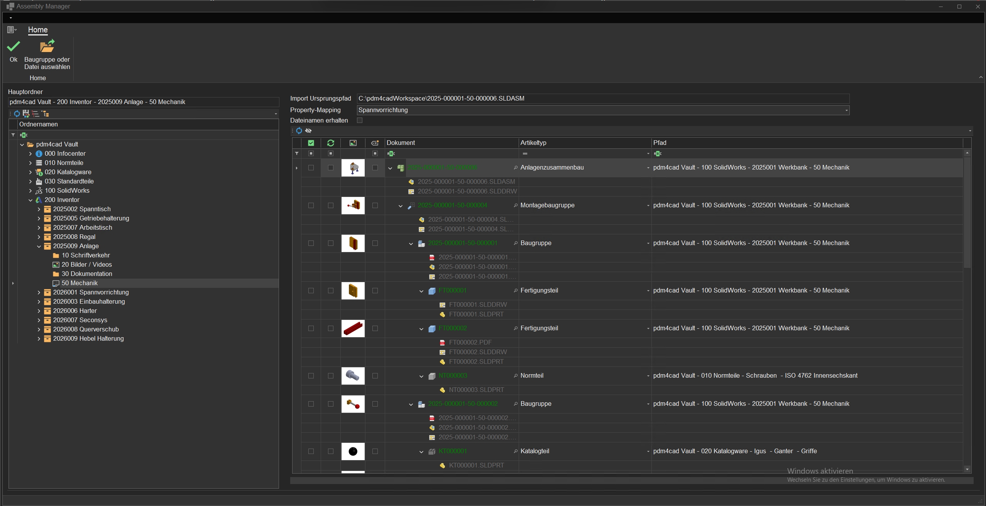This screenshot has width=986, height=506.
Task: Click the save layout icon in the folder toolbar
Action: coord(26,114)
